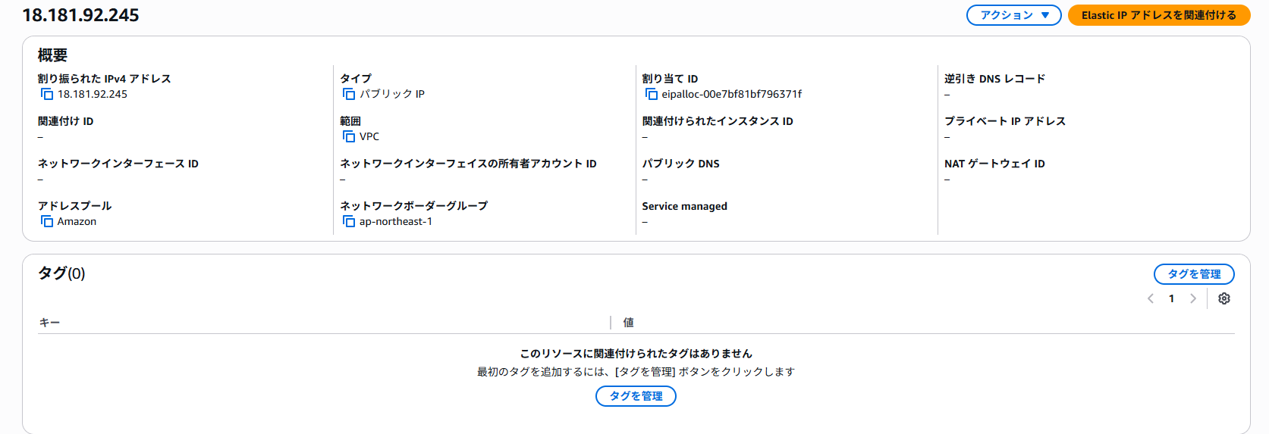Screen dimensions: 1269x434
Task: Open the アクション dropdown menu
Action: [1013, 15]
